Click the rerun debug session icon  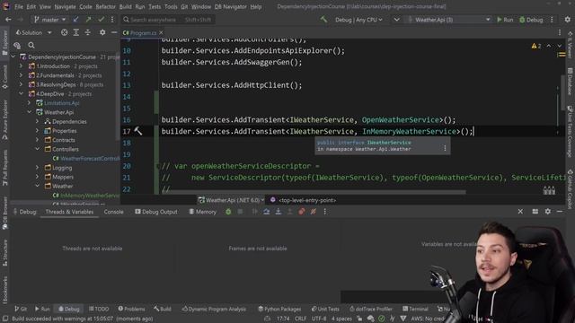pos(228,212)
